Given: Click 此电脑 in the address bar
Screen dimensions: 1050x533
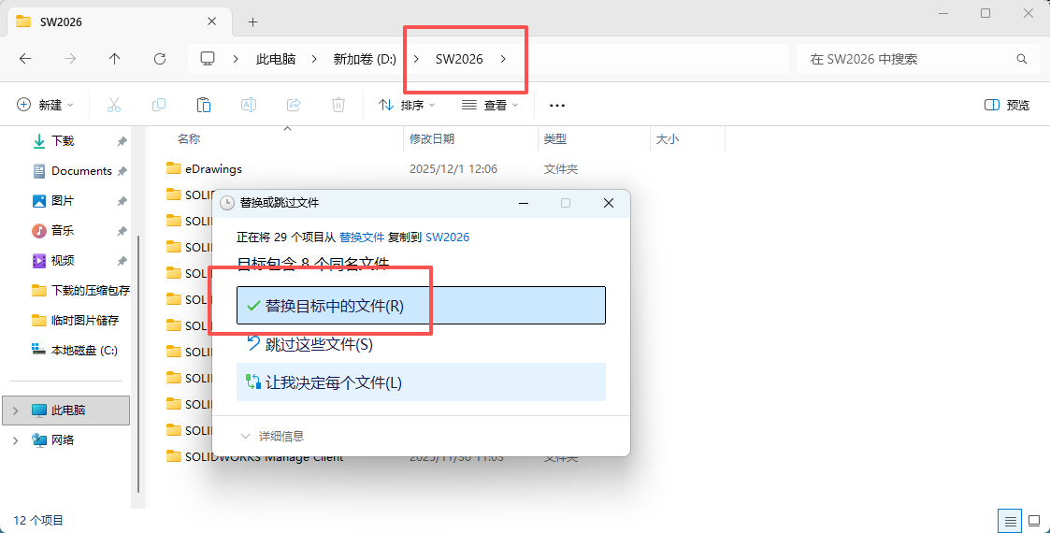Looking at the screenshot, I should 276,59.
